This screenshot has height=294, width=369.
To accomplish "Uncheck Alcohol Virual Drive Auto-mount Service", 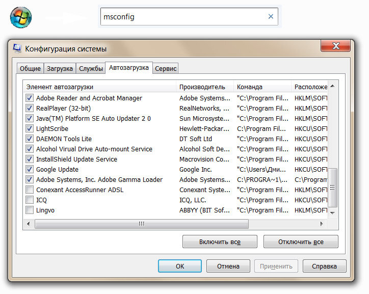I will (30, 149).
